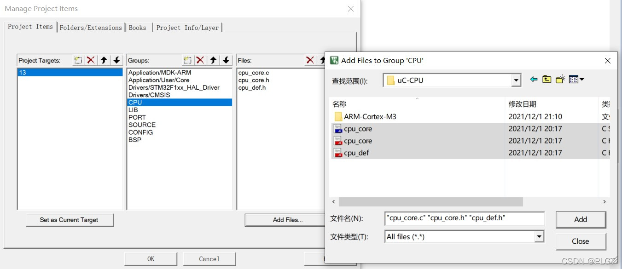Click Add to add the selected files

click(x=581, y=219)
